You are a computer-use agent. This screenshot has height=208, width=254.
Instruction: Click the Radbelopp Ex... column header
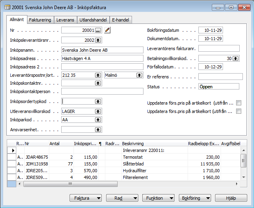click(x=204, y=144)
